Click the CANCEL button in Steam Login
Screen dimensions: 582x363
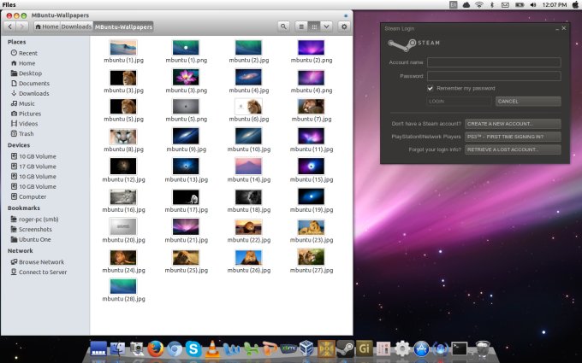pos(528,102)
